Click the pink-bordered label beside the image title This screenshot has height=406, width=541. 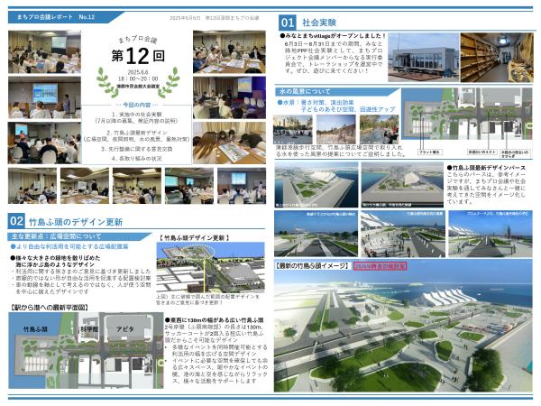pyautogui.click(x=380, y=266)
